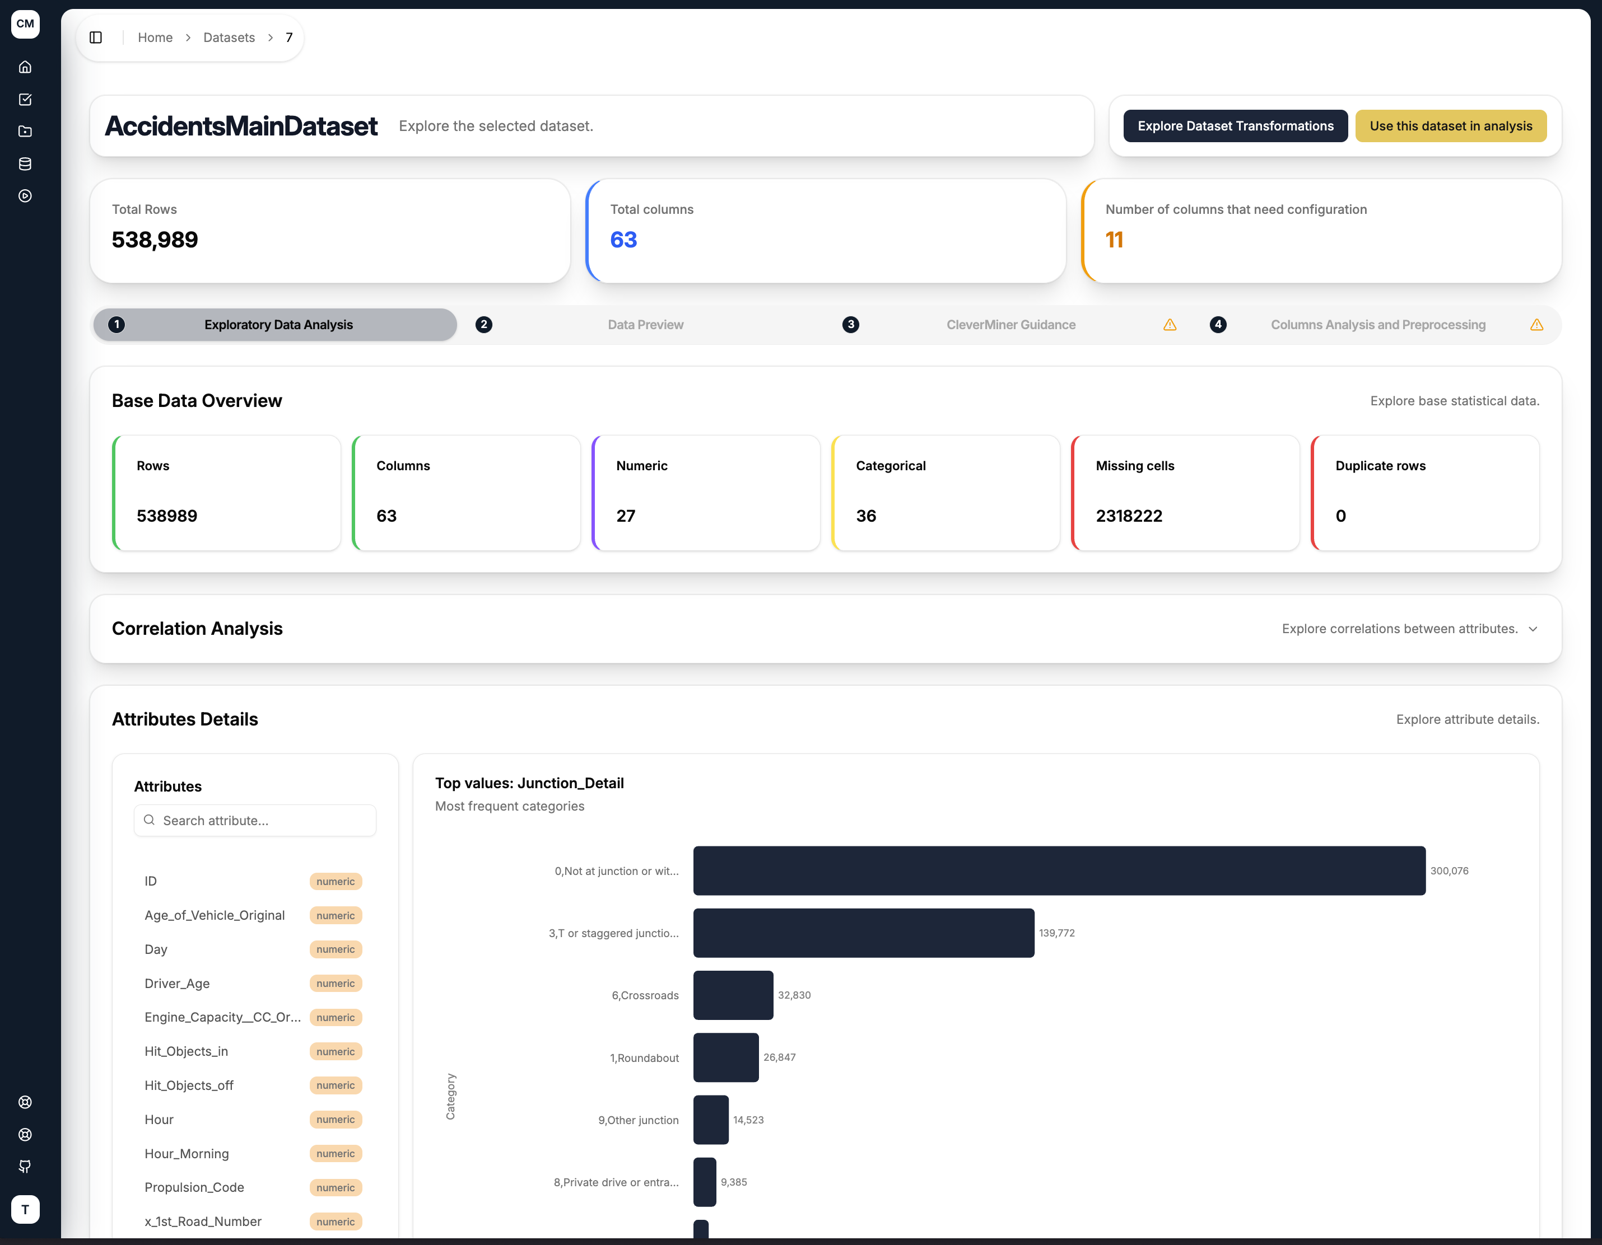Image resolution: width=1602 pixels, height=1245 pixels.
Task: Select the Hour_Morning attribute
Action: coord(253,1153)
